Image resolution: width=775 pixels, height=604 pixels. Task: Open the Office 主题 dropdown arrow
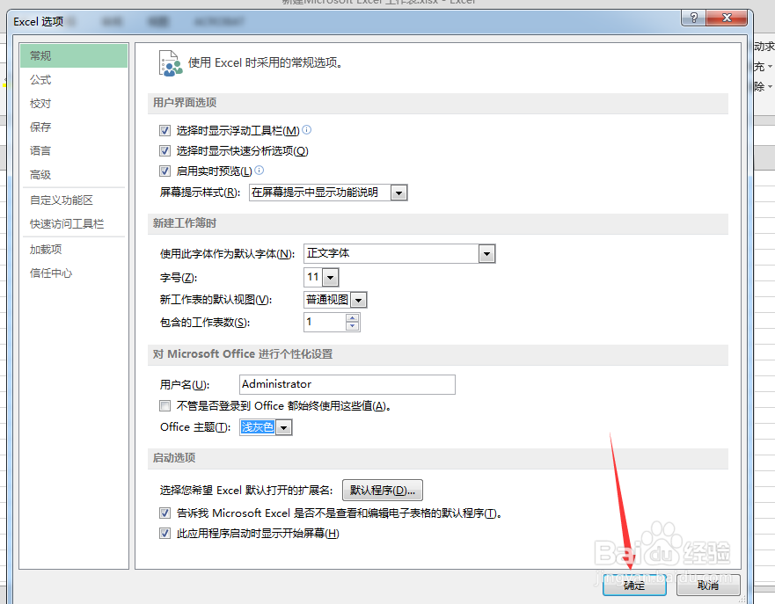pos(284,427)
